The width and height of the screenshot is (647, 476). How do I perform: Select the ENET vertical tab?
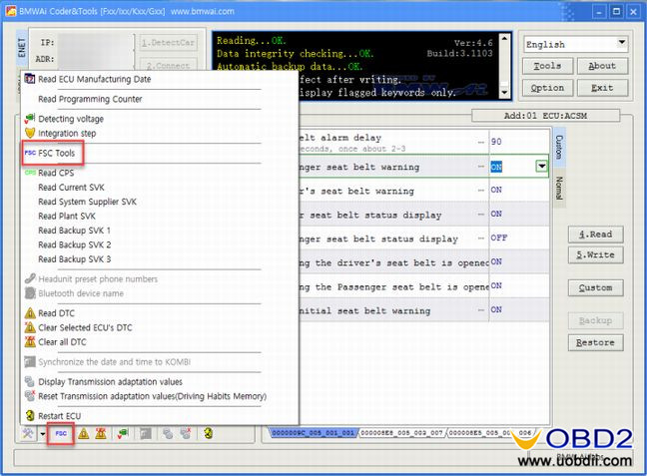[x=22, y=48]
